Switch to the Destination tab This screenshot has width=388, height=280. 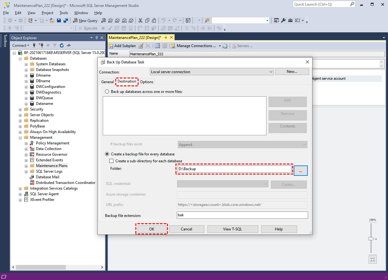click(127, 81)
